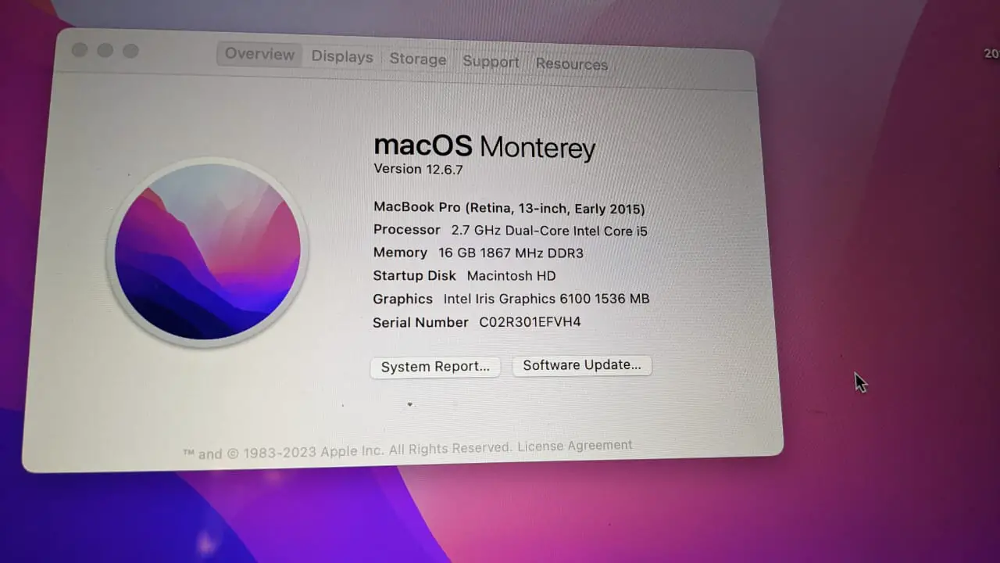
Task: Click the zoom window button
Action: (130, 51)
